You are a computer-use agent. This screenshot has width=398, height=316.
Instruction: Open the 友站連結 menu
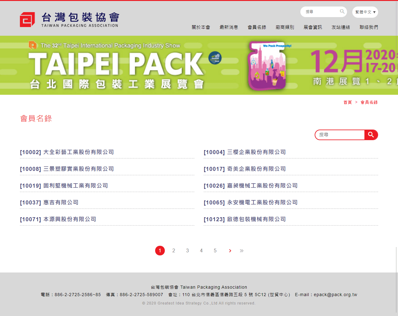(x=341, y=27)
